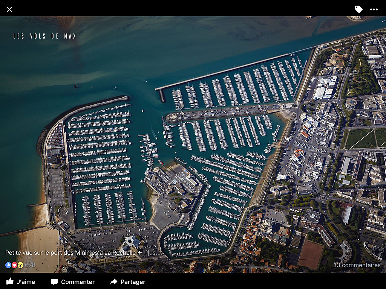Open the 678 reactions count
Screen dimensions: 386x289
(30, 265)
